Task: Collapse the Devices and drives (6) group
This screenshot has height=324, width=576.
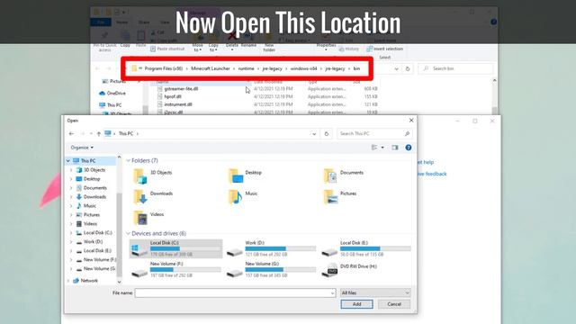Action: point(128,233)
